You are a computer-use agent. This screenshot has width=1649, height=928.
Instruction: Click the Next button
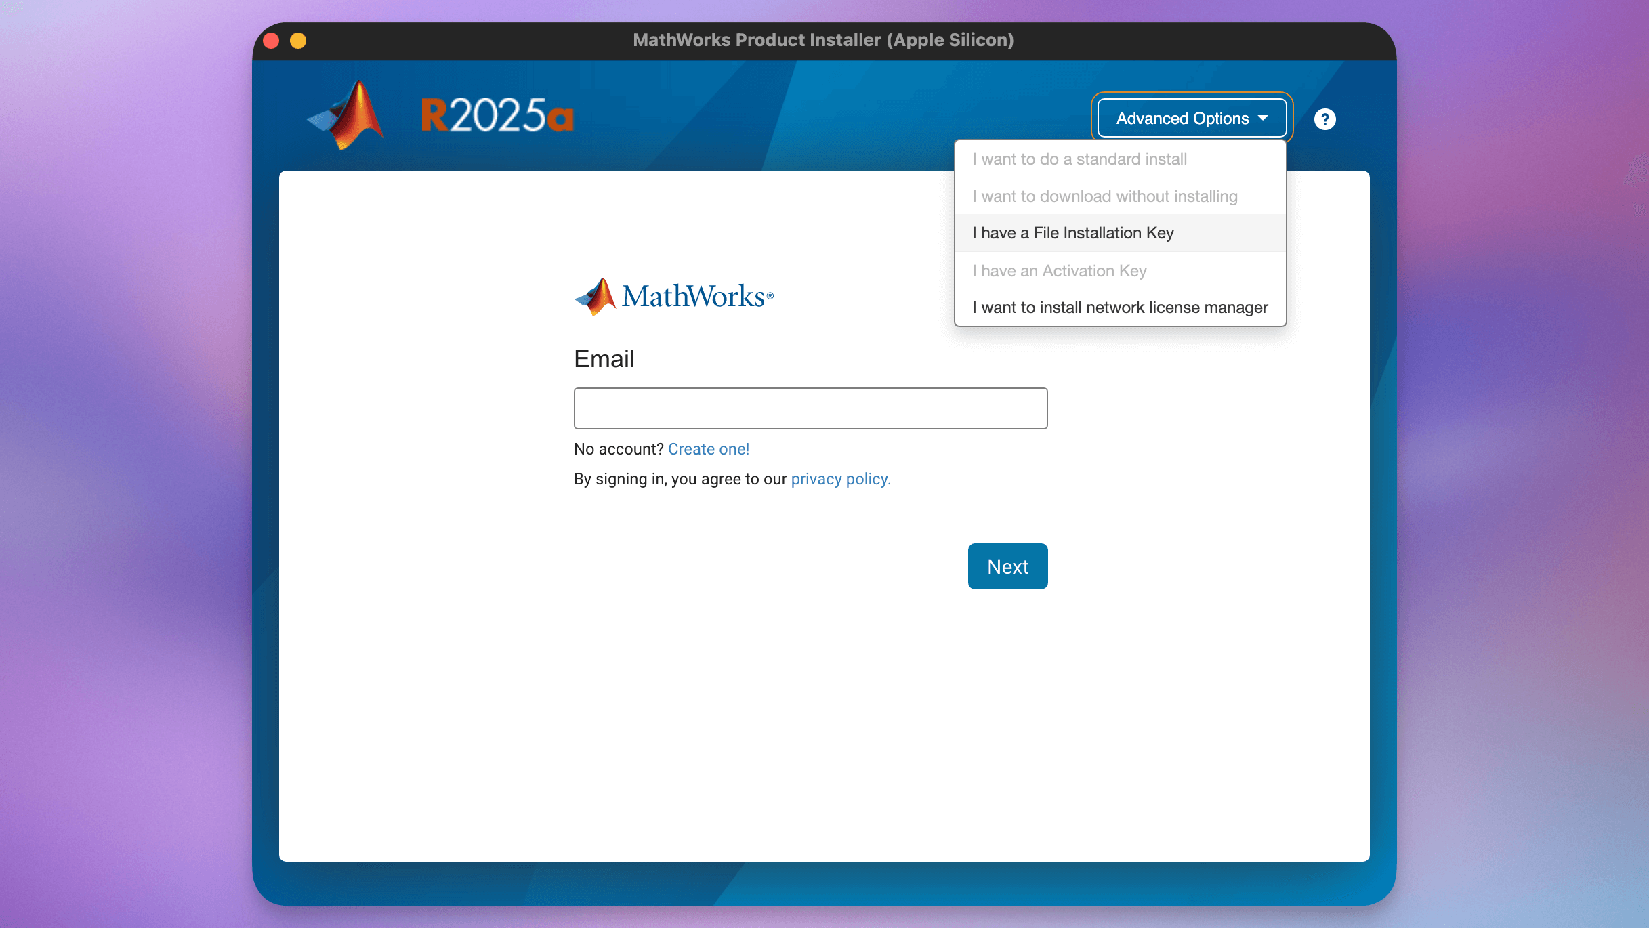click(1007, 566)
